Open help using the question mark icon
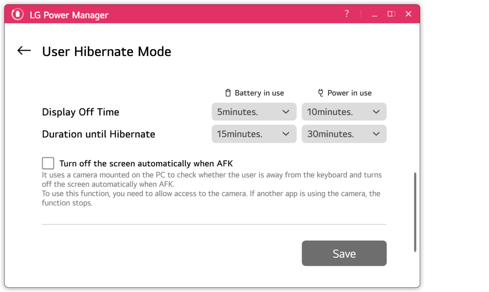The image size is (489, 292). pos(346,14)
